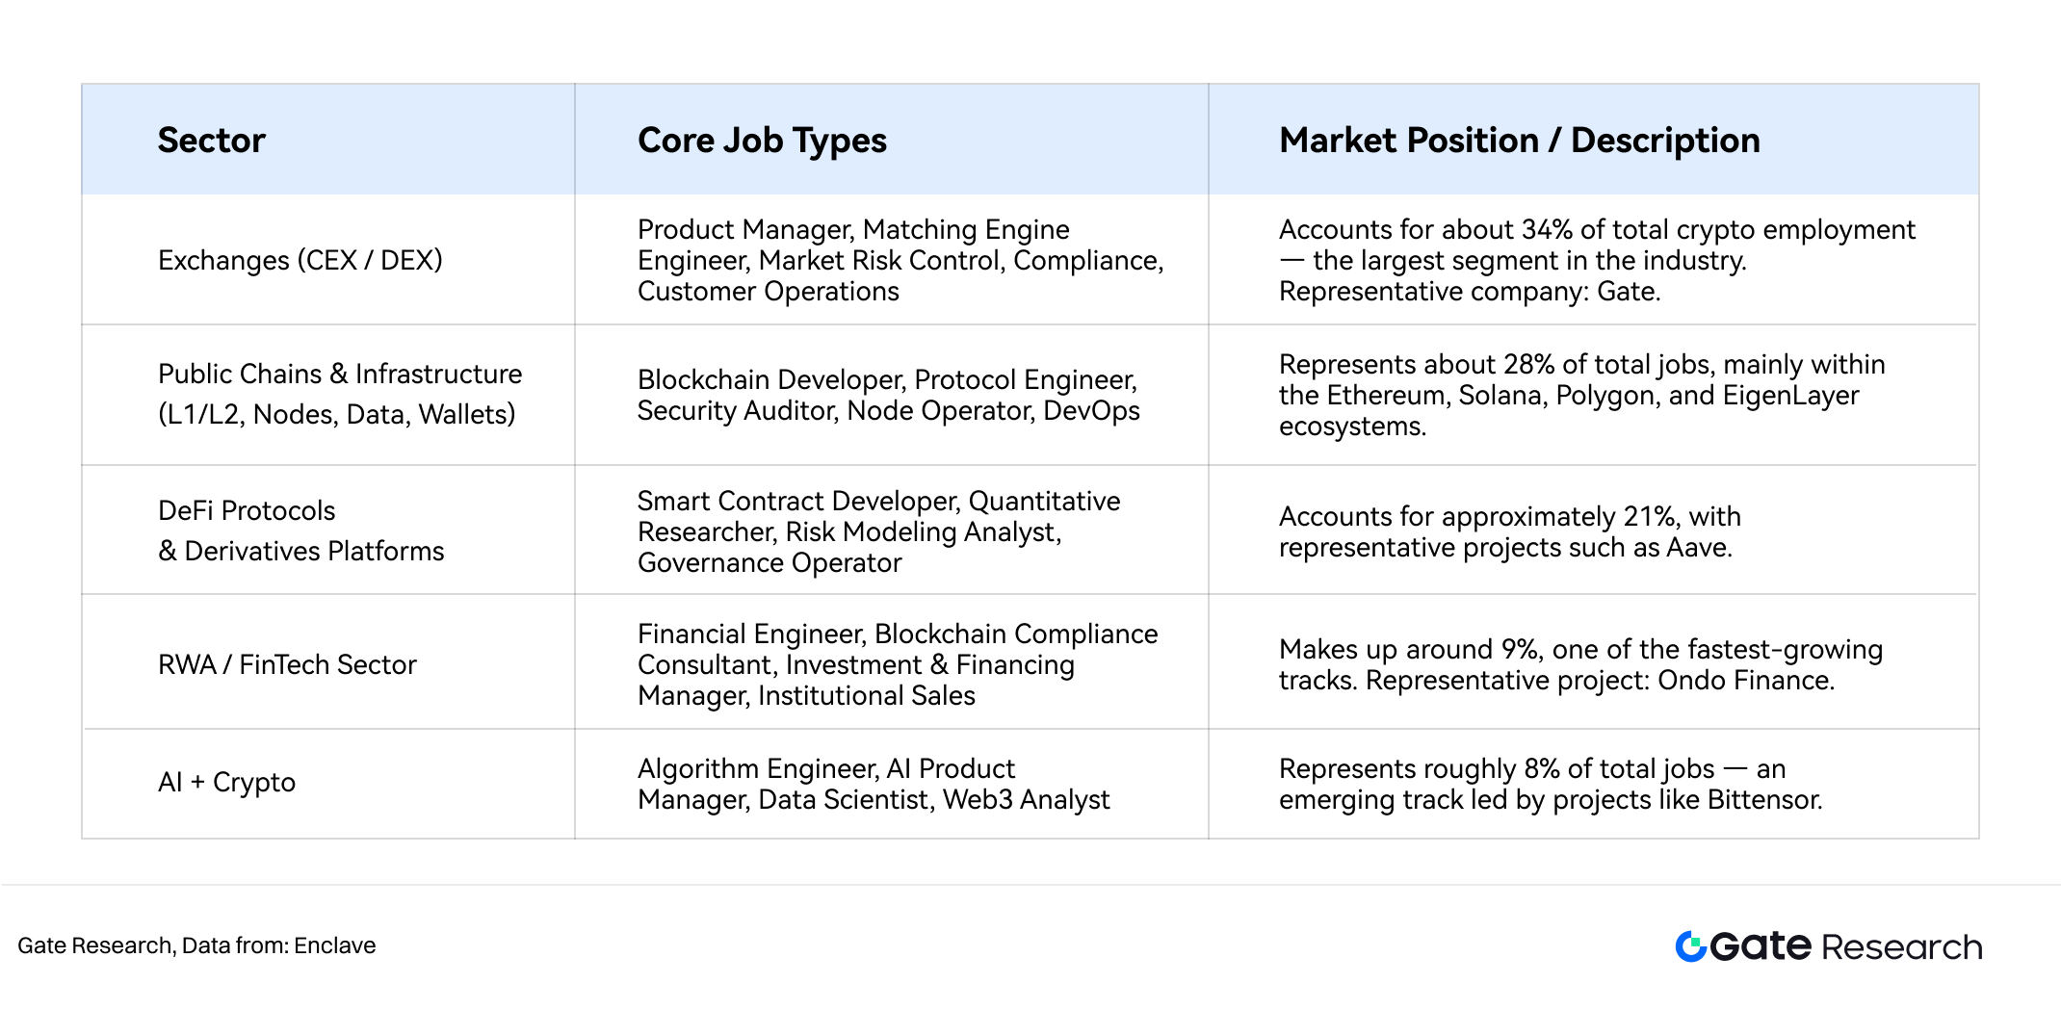Select the "RWA / FinTech Sector" cell
The height and width of the screenshot is (1009, 2061).
pyautogui.click(x=287, y=664)
